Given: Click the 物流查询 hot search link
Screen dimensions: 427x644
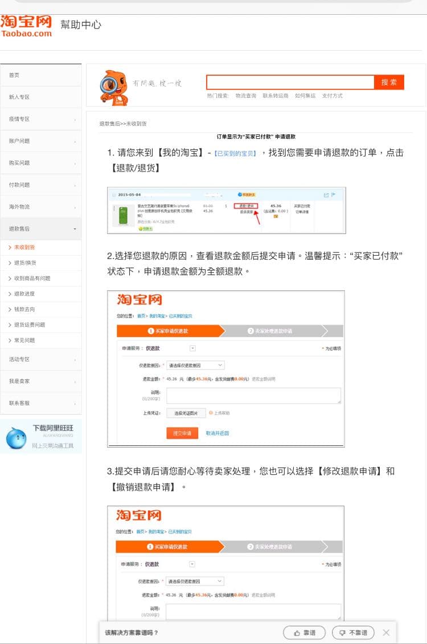Looking at the screenshot, I should pos(245,96).
